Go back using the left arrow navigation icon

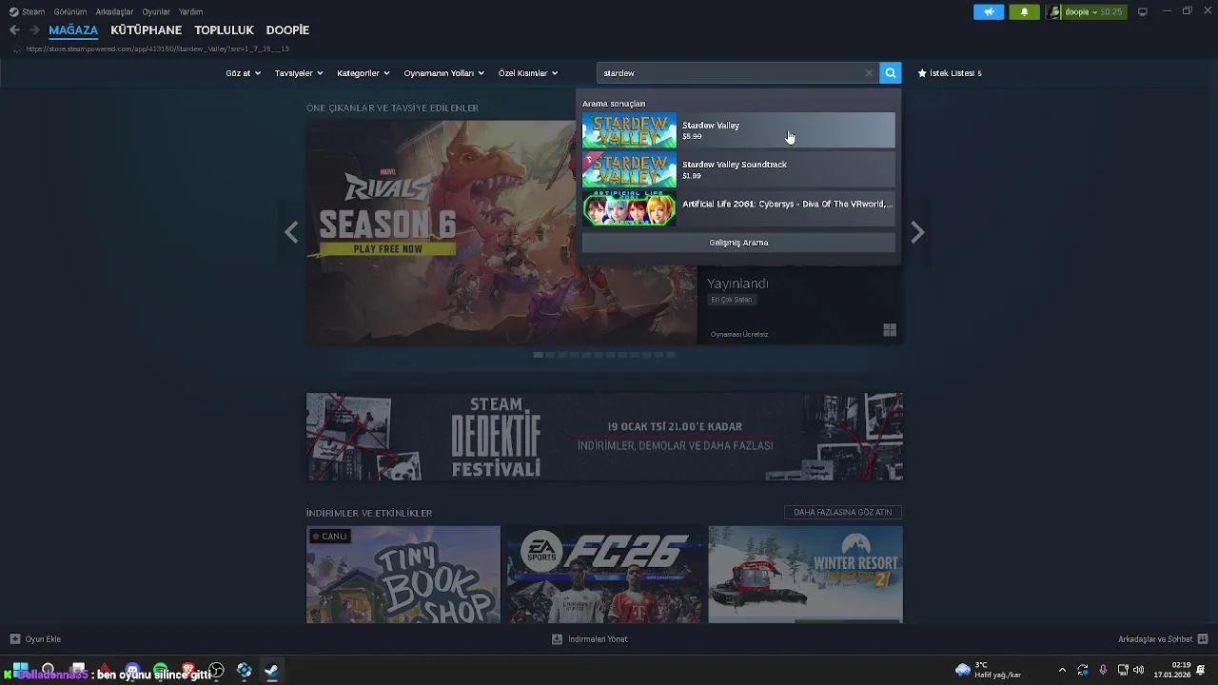pyautogui.click(x=14, y=29)
